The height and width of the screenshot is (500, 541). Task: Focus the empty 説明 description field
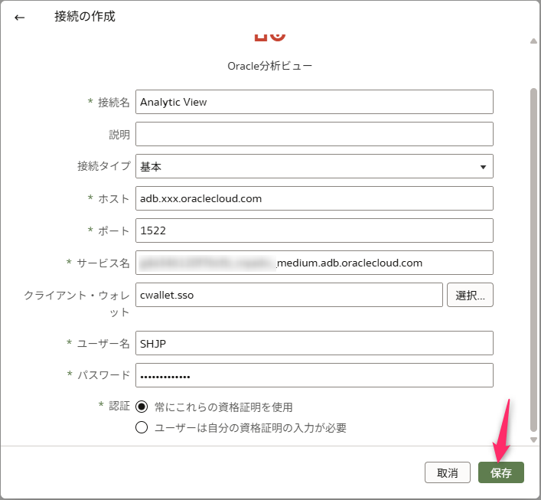tap(314, 134)
